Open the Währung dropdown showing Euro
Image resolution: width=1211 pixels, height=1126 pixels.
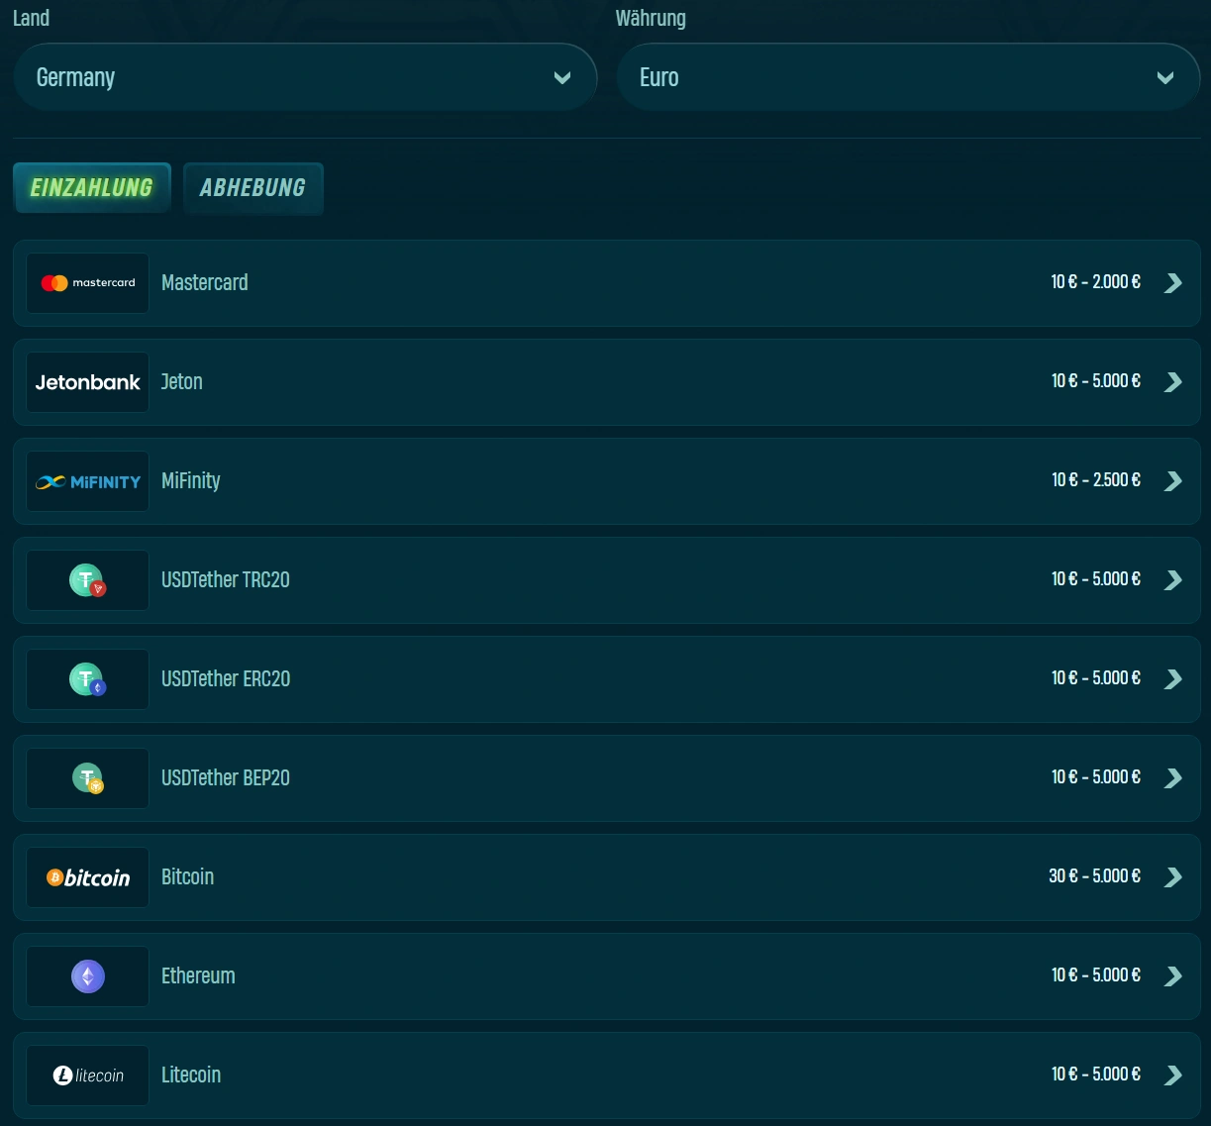[x=907, y=77]
